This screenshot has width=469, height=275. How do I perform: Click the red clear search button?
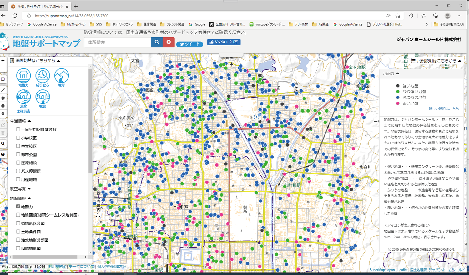169,42
